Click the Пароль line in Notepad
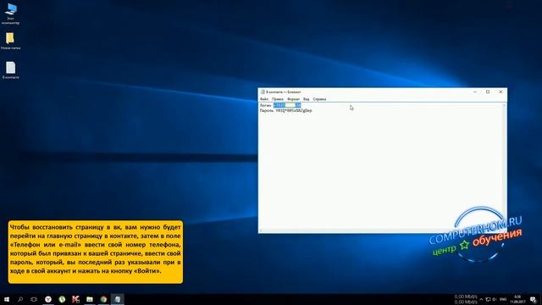Image resolution: width=542 pixels, height=305 pixels. click(286, 111)
